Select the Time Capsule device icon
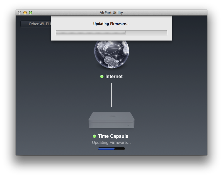 point(111,120)
